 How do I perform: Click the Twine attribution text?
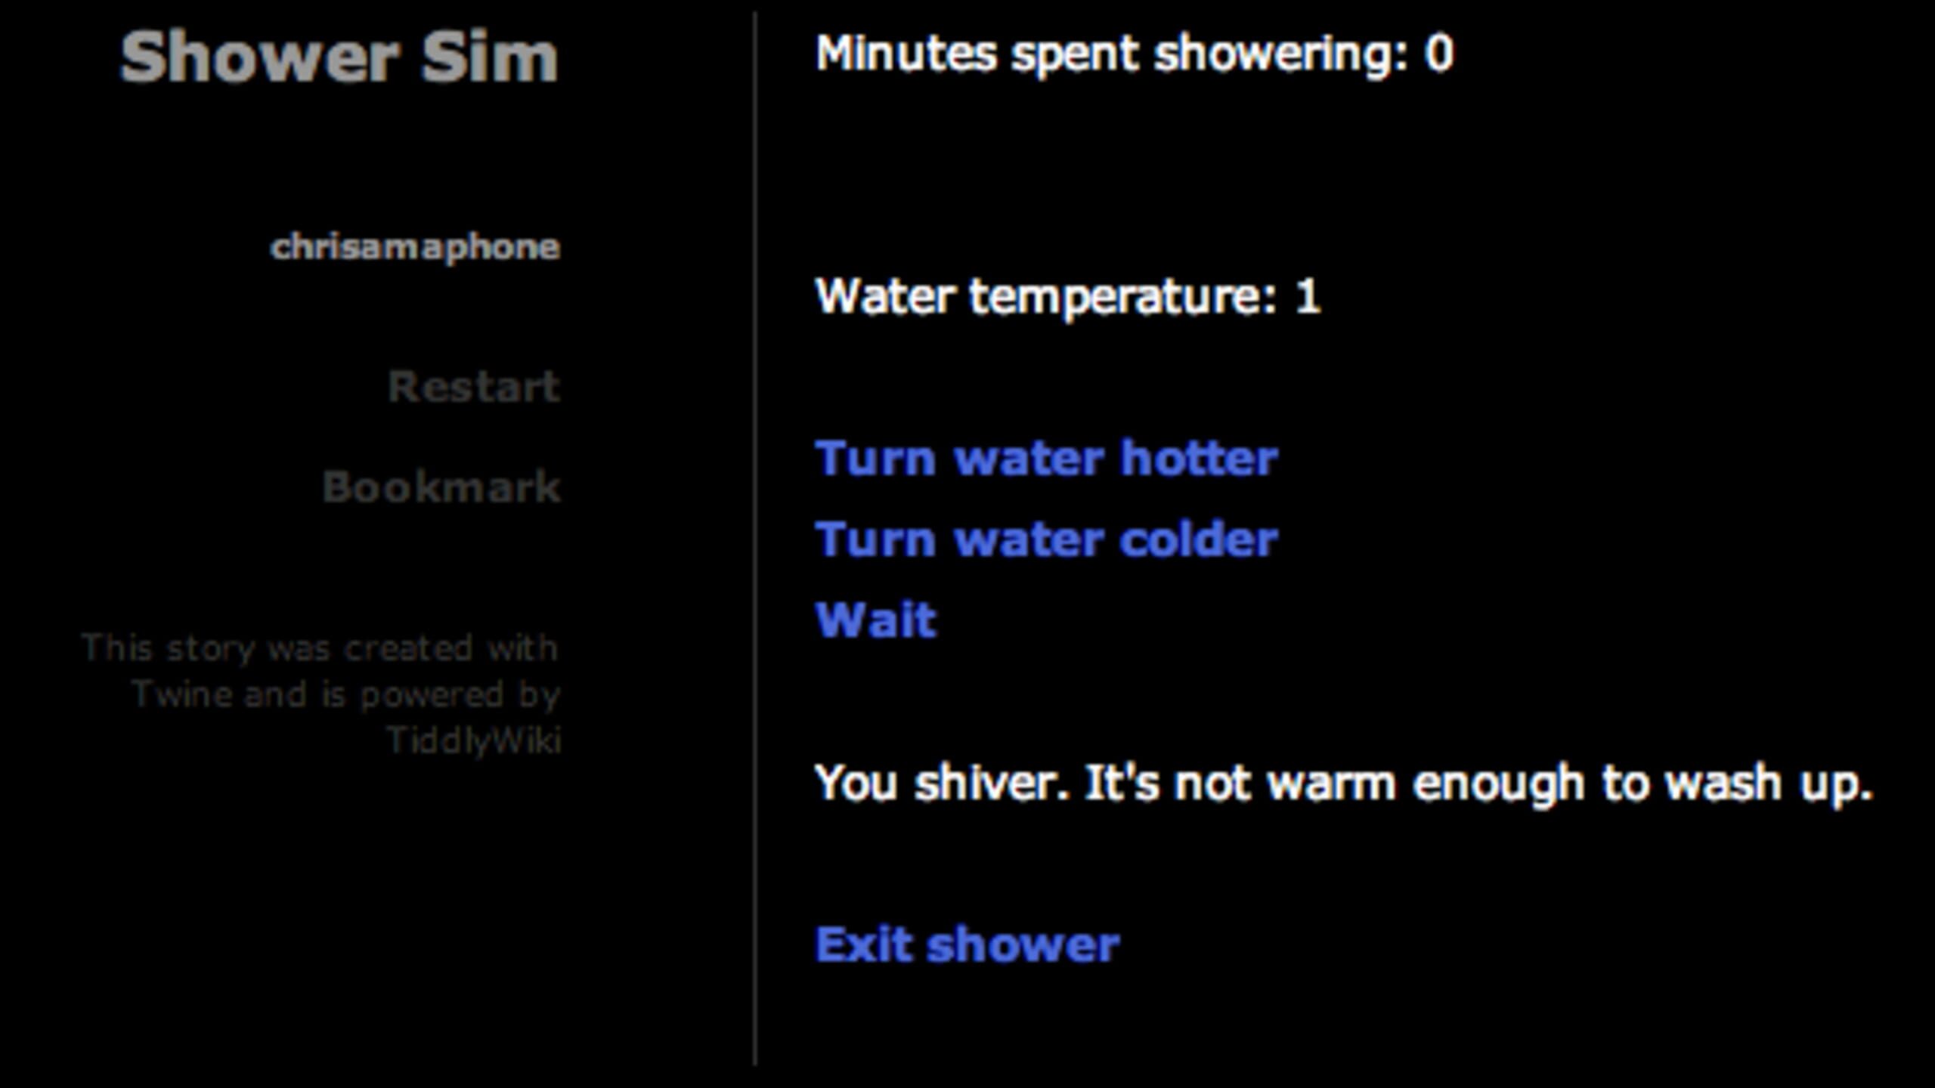pos(344,694)
